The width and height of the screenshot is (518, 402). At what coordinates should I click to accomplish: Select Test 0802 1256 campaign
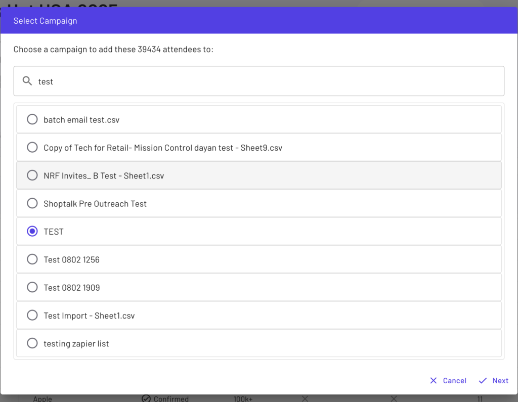(32, 259)
